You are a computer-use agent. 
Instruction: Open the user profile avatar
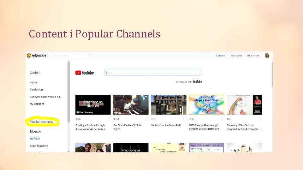(x=267, y=55)
